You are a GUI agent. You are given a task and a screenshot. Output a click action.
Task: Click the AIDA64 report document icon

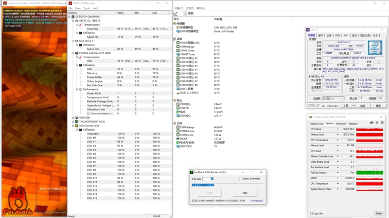pos(185,14)
